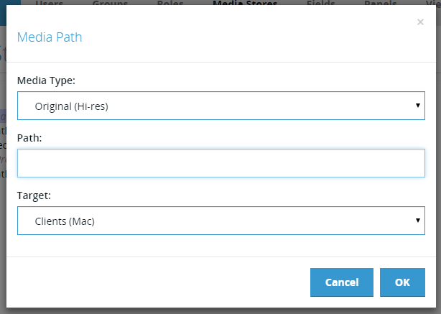Switch to the Groups tab

point(110,3)
